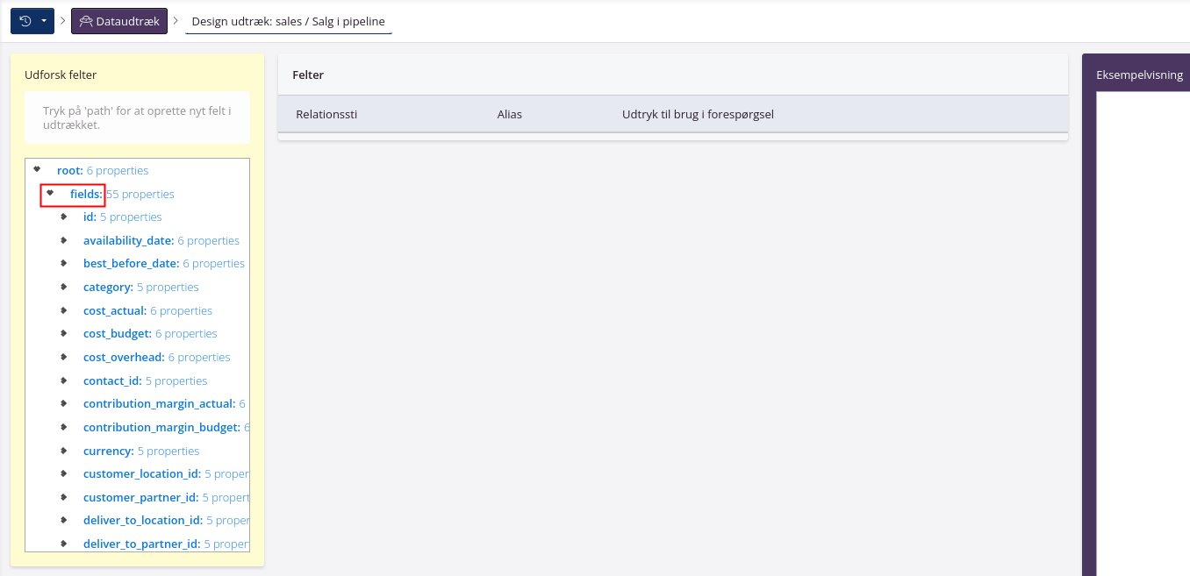
Task: Collapse the fields node arrow
Action: coord(50,193)
